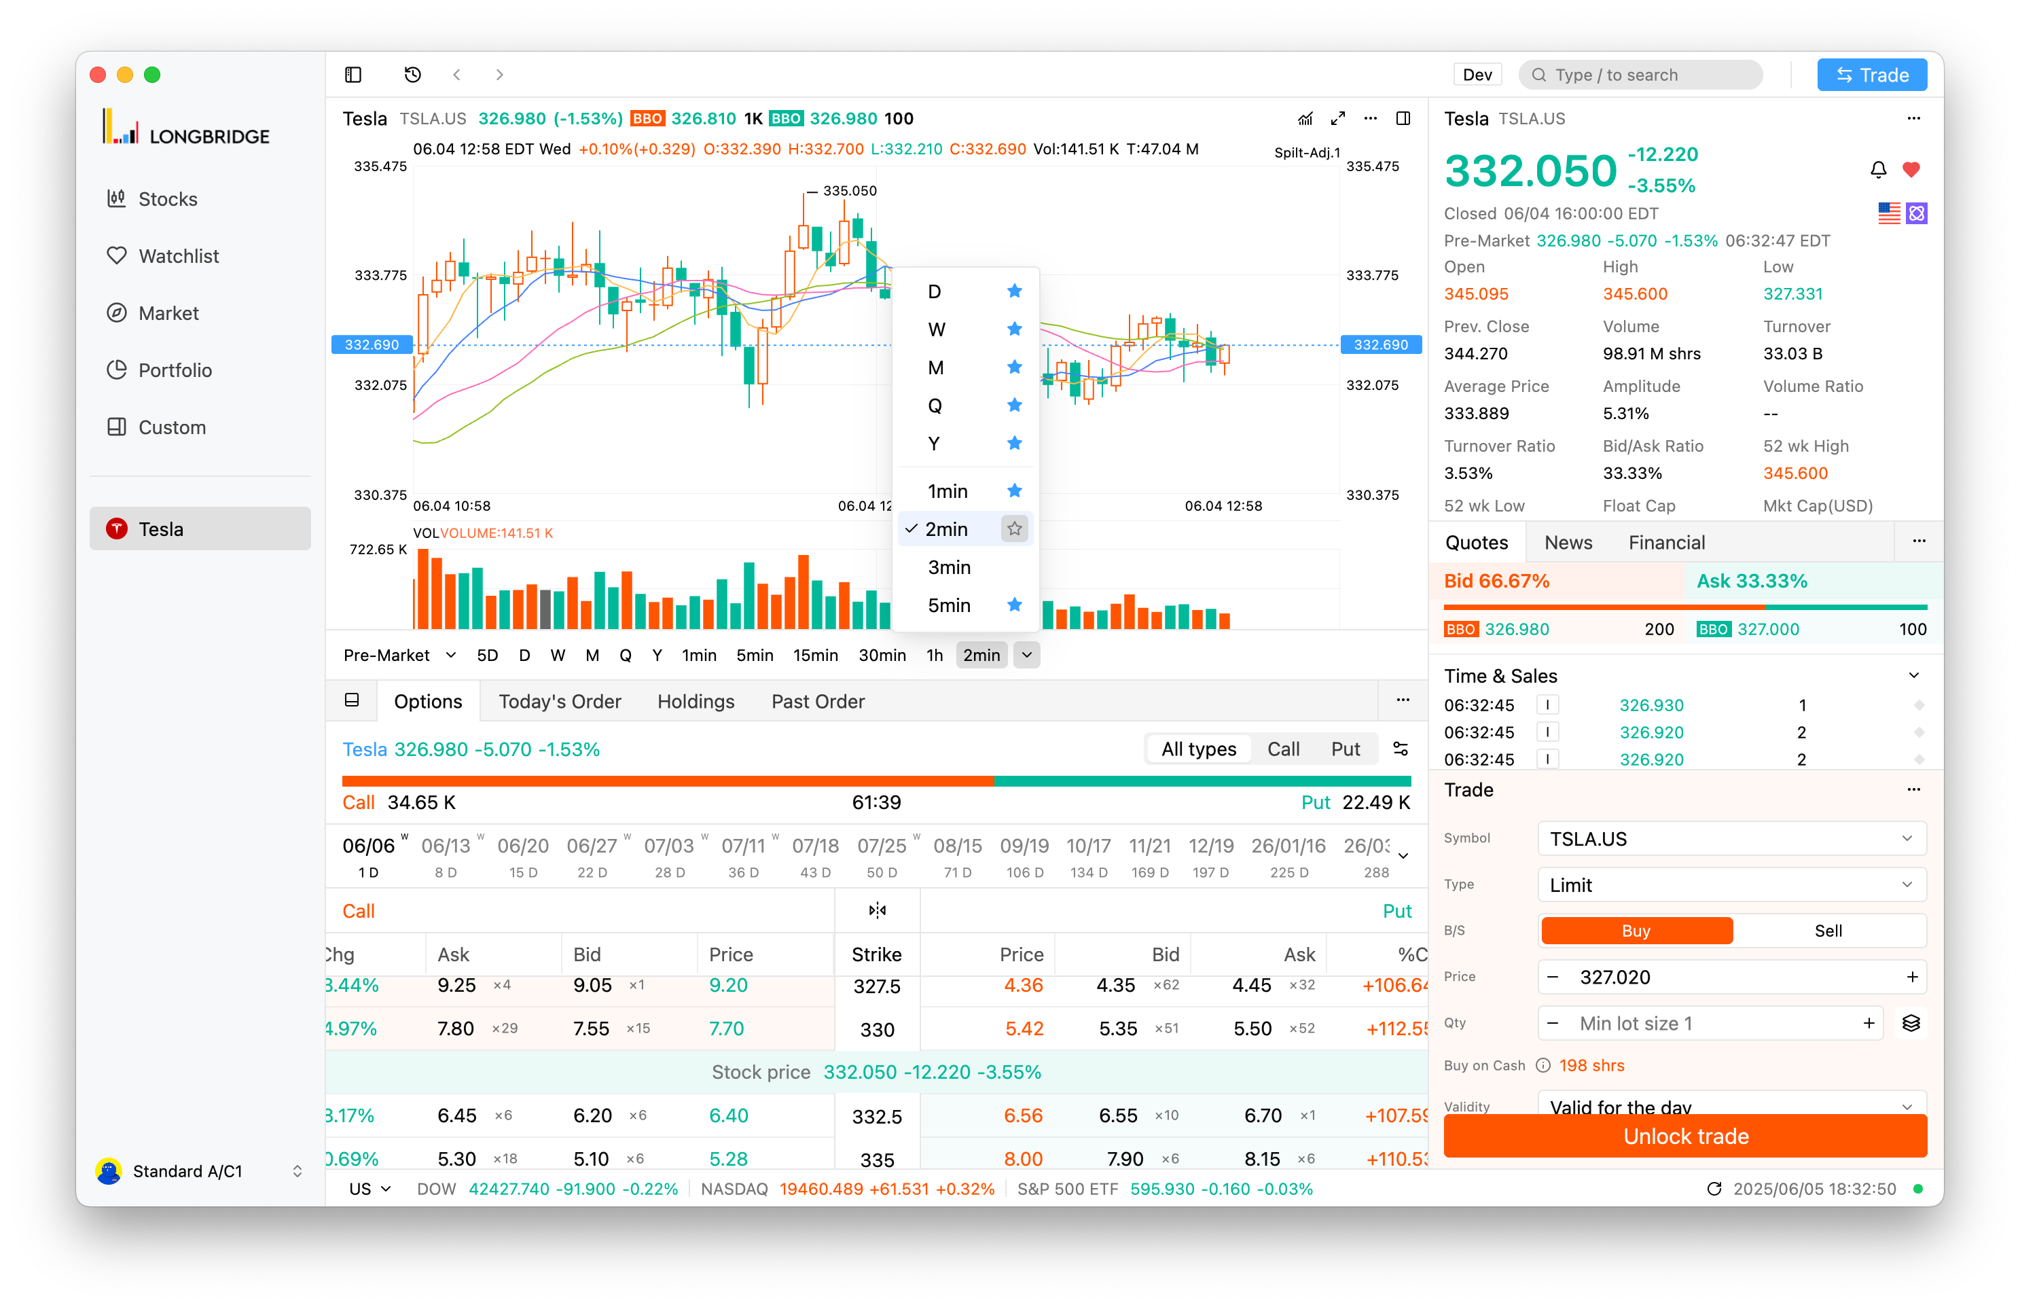Toggle the left sidebar panel icon

[x=353, y=75]
